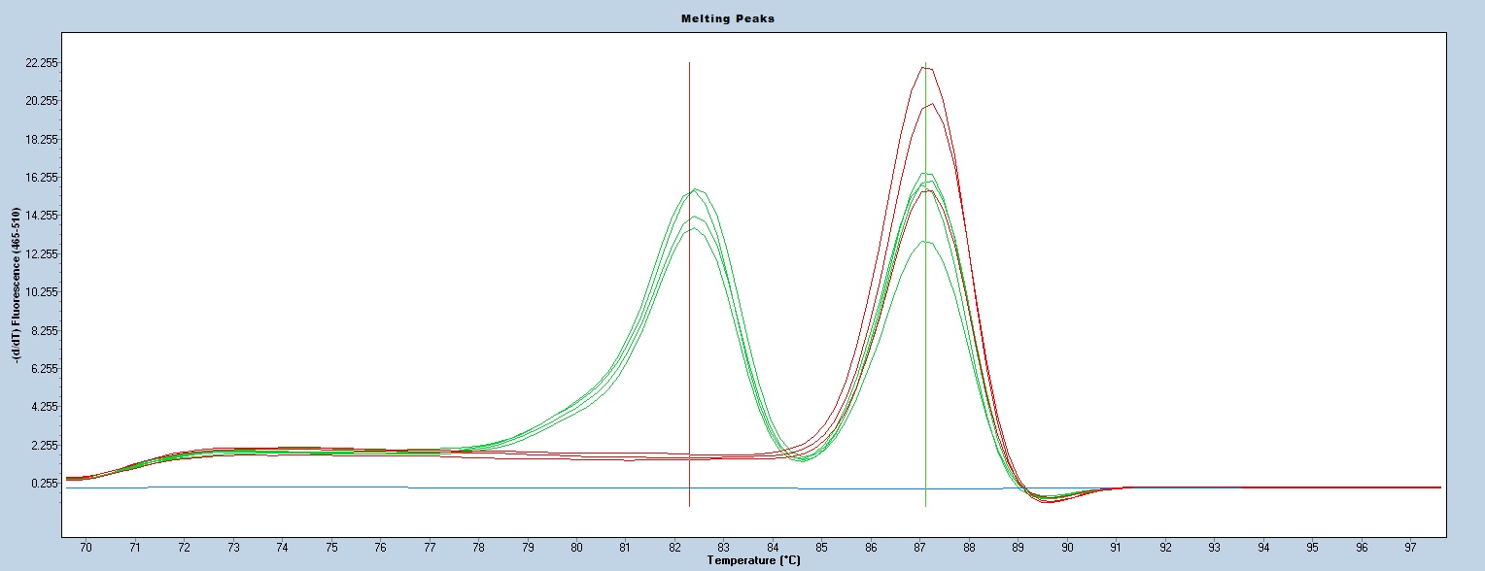Click the 82 tick label on temperature axis
The width and height of the screenshot is (1485, 571).
point(674,548)
